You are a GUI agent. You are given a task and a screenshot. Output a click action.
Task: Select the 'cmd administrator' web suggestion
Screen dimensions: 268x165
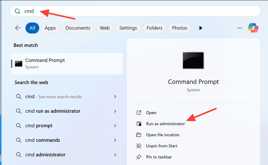point(45,155)
